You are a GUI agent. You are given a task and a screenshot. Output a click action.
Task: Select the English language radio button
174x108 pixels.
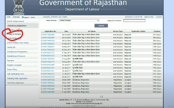point(23,17)
